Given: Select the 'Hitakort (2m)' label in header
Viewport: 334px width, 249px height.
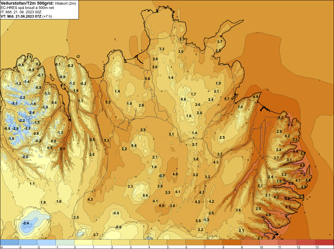Looking at the screenshot, I should pos(65,3).
